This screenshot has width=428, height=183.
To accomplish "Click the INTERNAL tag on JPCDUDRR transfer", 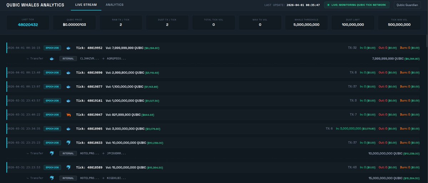I will tap(68, 153).
